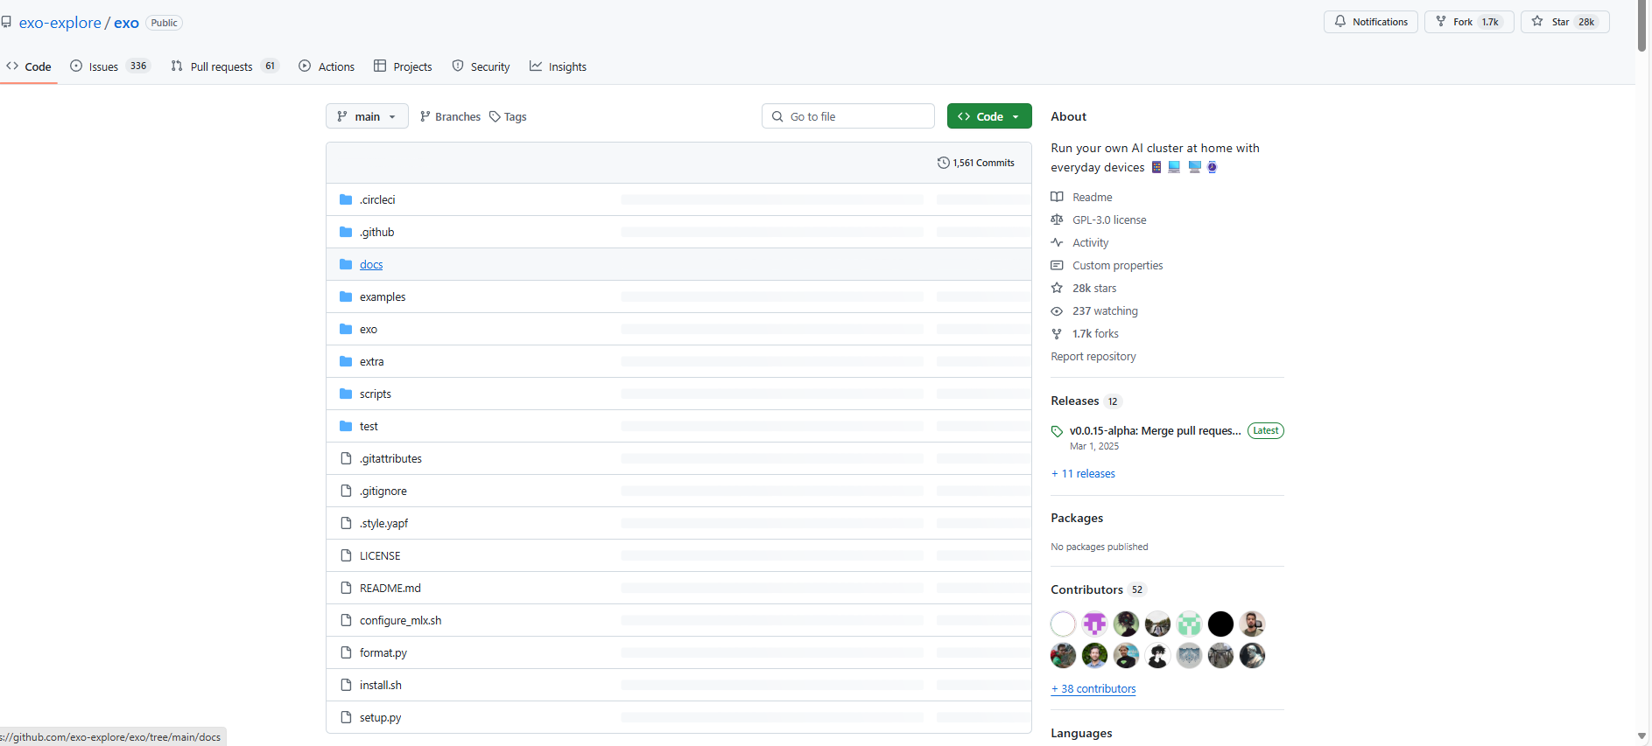Switch to the Pull requests tab
The height and width of the screenshot is (746, 1652).
(x=225, y=66)
